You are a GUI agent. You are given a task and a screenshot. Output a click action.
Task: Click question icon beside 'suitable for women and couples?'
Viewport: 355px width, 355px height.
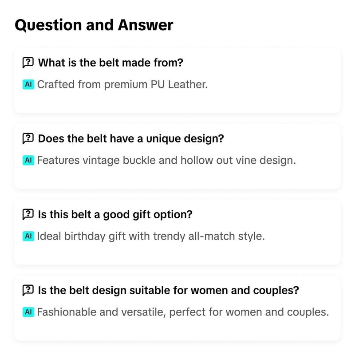pyautogui.click(x=28, y=290)
